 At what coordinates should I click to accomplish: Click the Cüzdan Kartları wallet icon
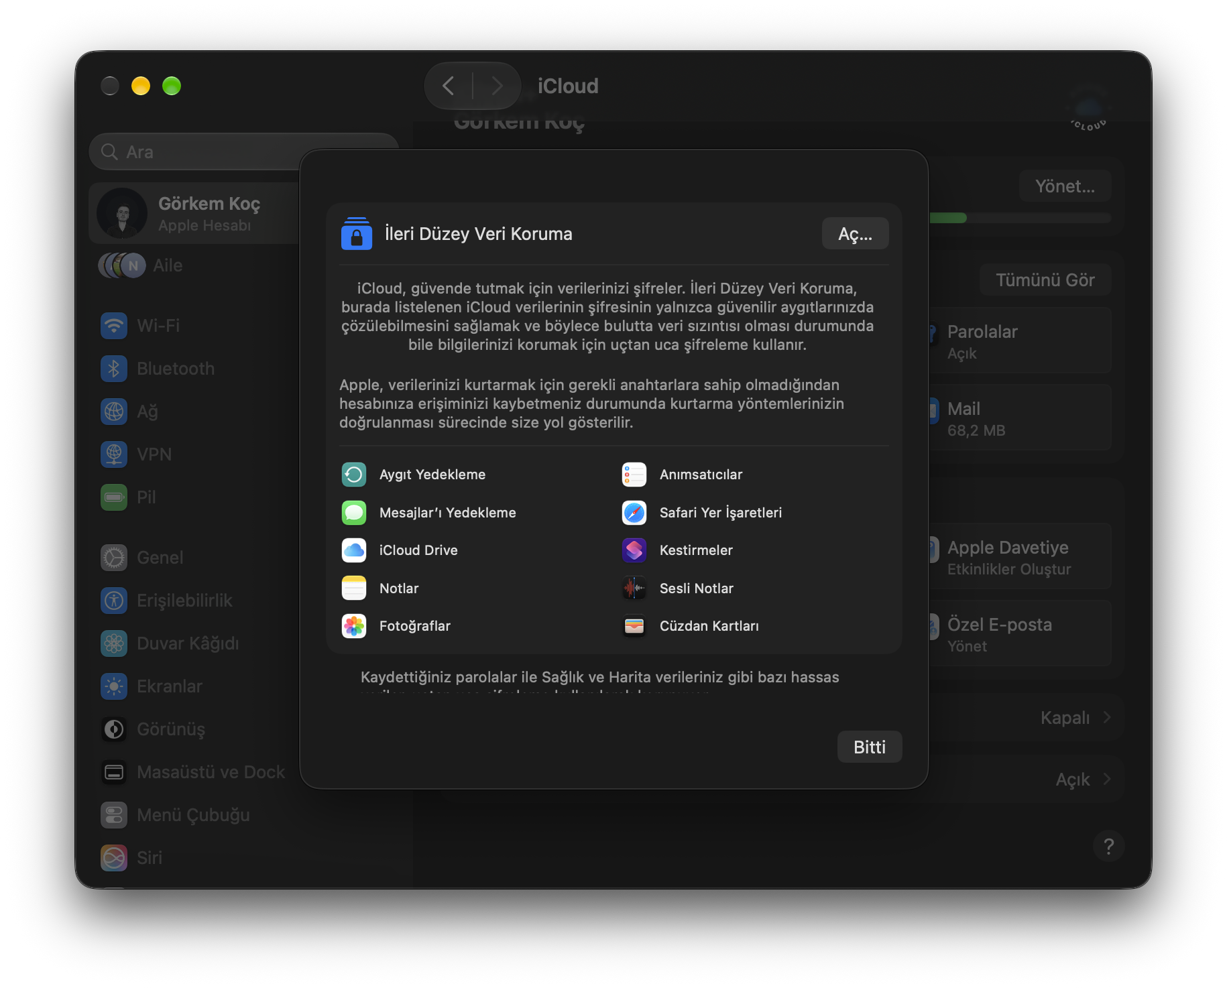(x=634, y=626)
